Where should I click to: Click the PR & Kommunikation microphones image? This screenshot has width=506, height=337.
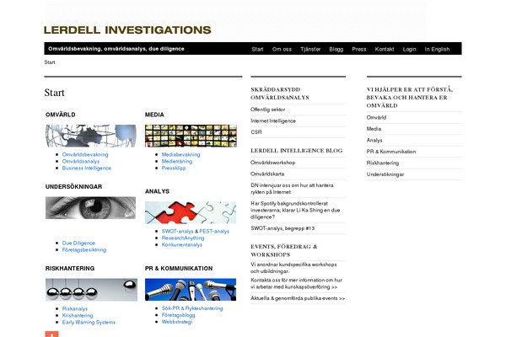[x=191, y=290]
